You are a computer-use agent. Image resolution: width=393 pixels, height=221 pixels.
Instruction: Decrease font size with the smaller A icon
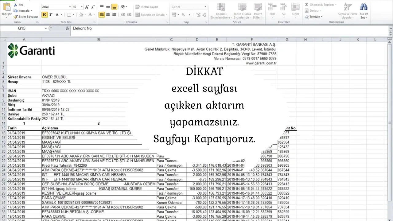(92, 7)
